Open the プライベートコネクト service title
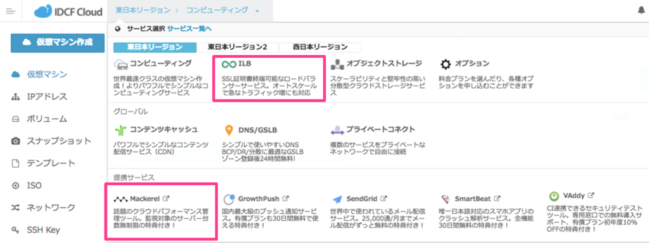Screen dimensions: 649x243 pyautogui.click(x=381, y=130)
